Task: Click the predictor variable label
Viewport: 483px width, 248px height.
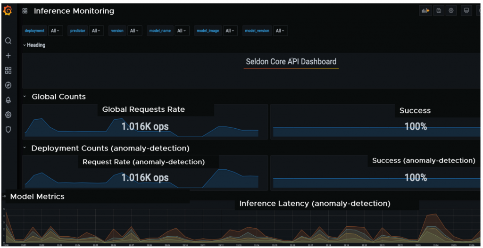Action: tap(78, 31)
